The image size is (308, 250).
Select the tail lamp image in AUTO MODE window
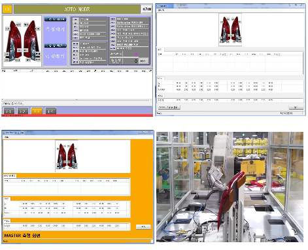(x=22, y=41)
